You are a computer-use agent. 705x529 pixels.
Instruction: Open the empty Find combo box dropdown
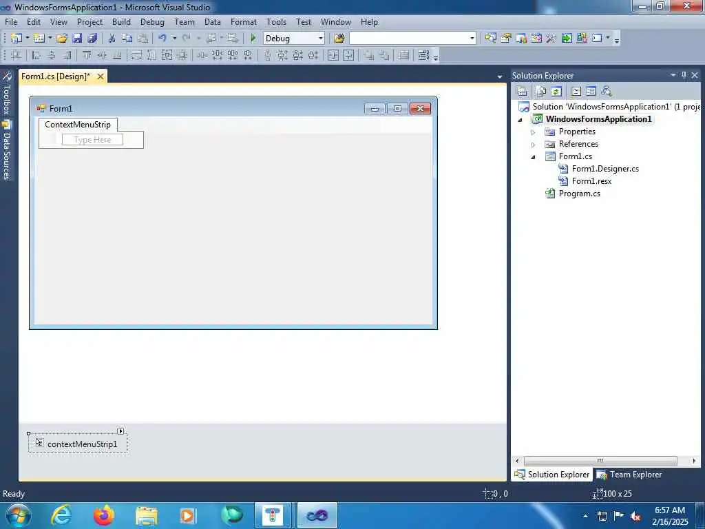472,39
